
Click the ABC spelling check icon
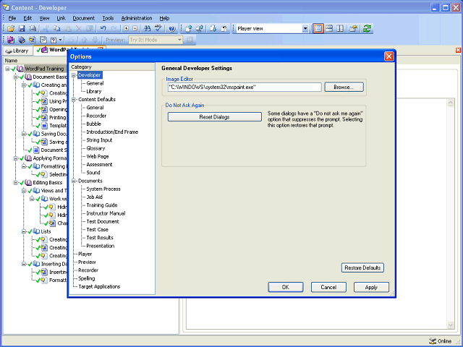pos(158,29)
